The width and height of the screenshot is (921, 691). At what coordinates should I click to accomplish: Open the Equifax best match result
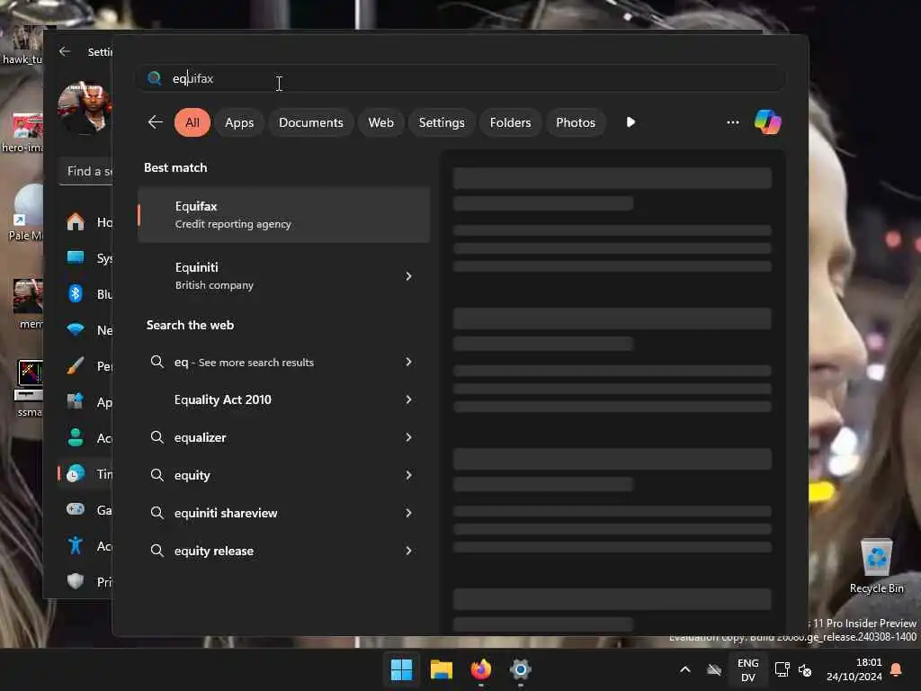[x=283, y=214]
